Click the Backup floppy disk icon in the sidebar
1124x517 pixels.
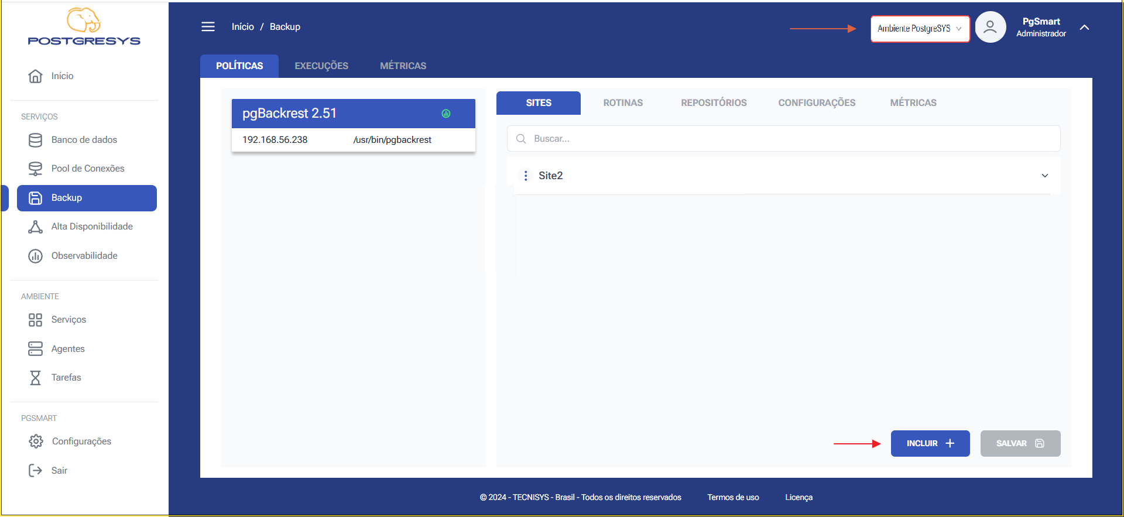pos(35,198)
